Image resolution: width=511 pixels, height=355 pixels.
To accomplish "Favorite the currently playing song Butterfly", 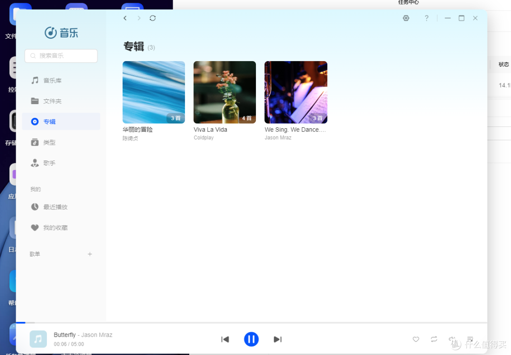I will pos(416,339).
